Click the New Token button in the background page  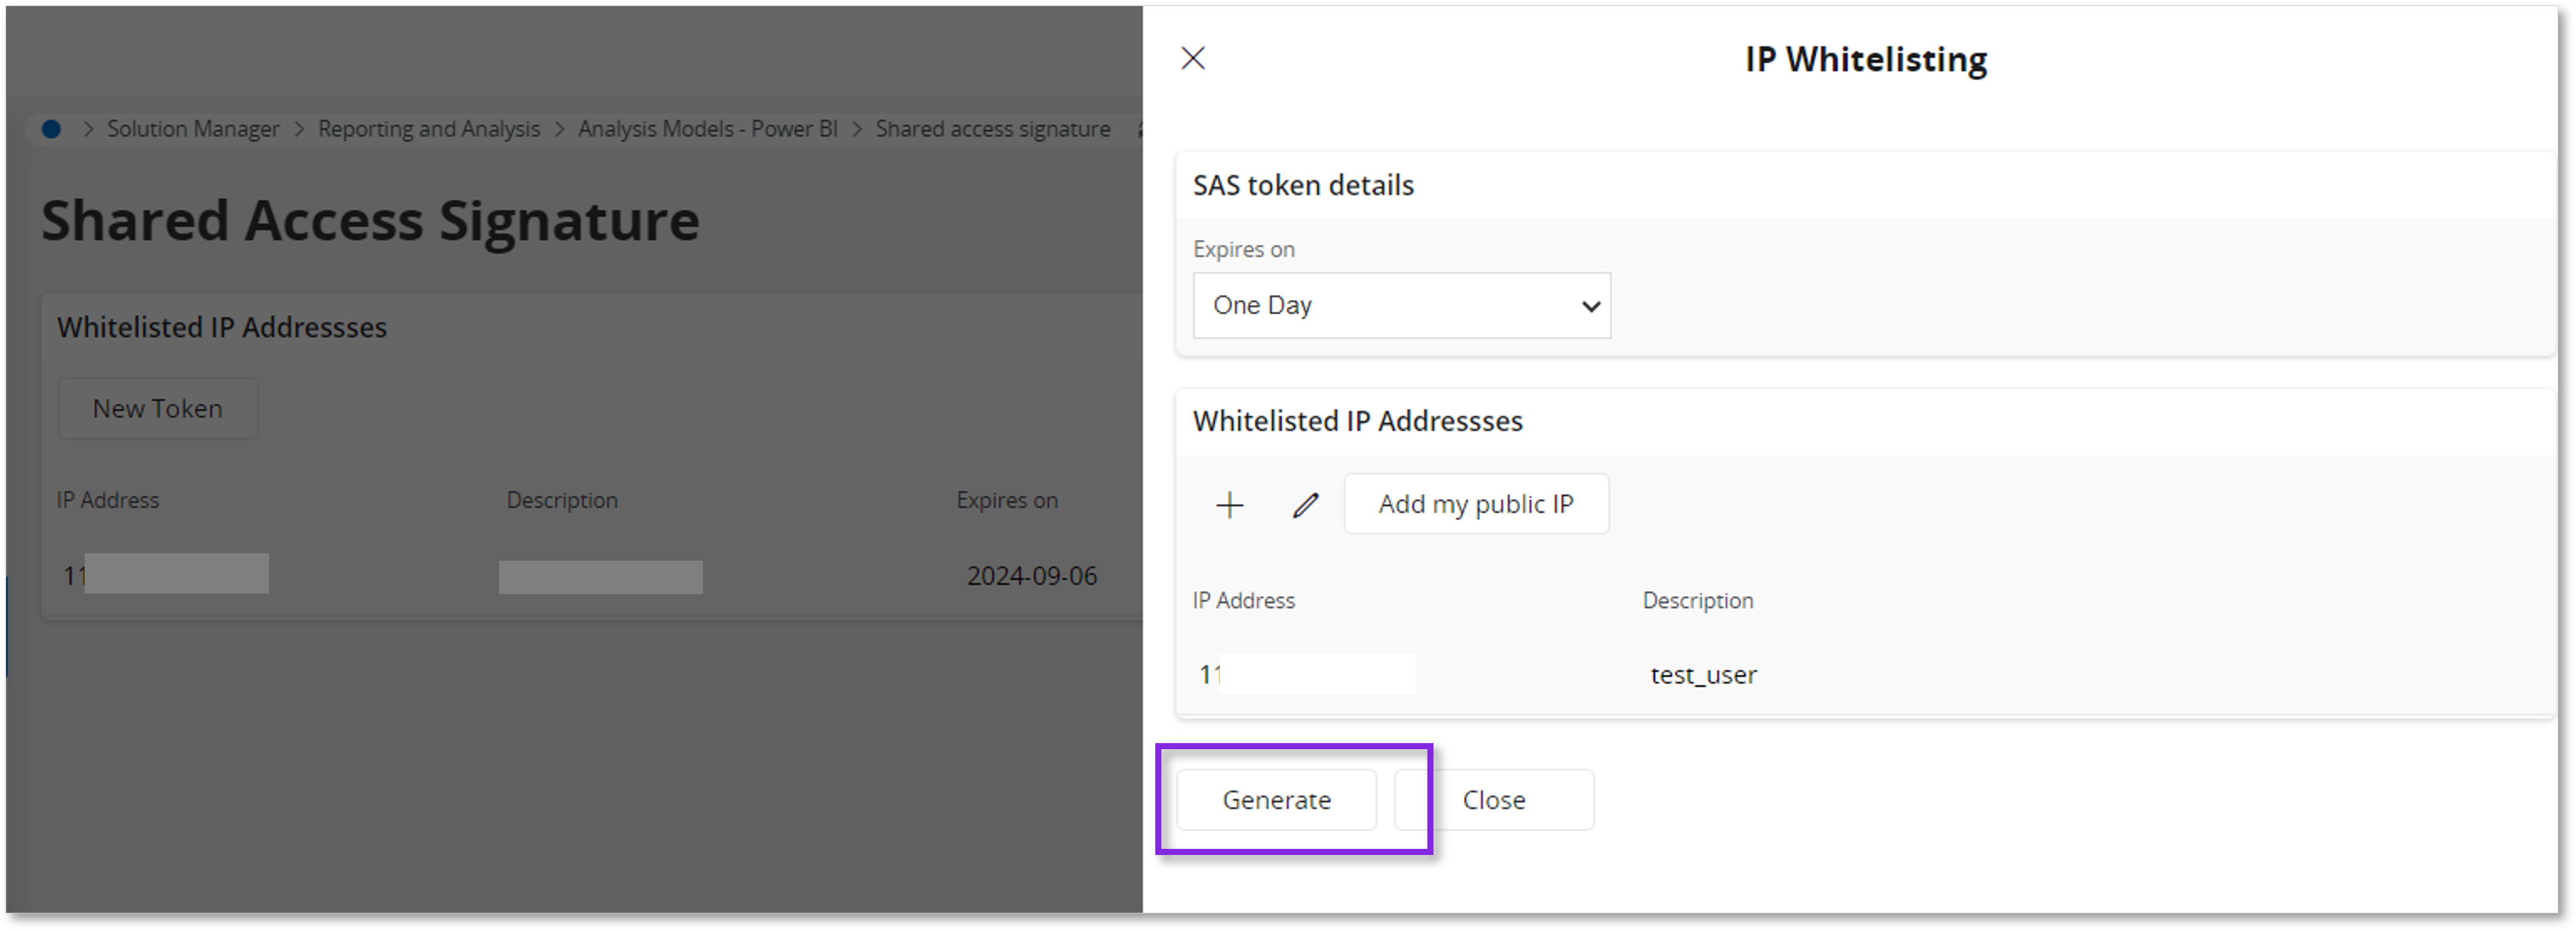pyautogui.click(x=158, y=407)
